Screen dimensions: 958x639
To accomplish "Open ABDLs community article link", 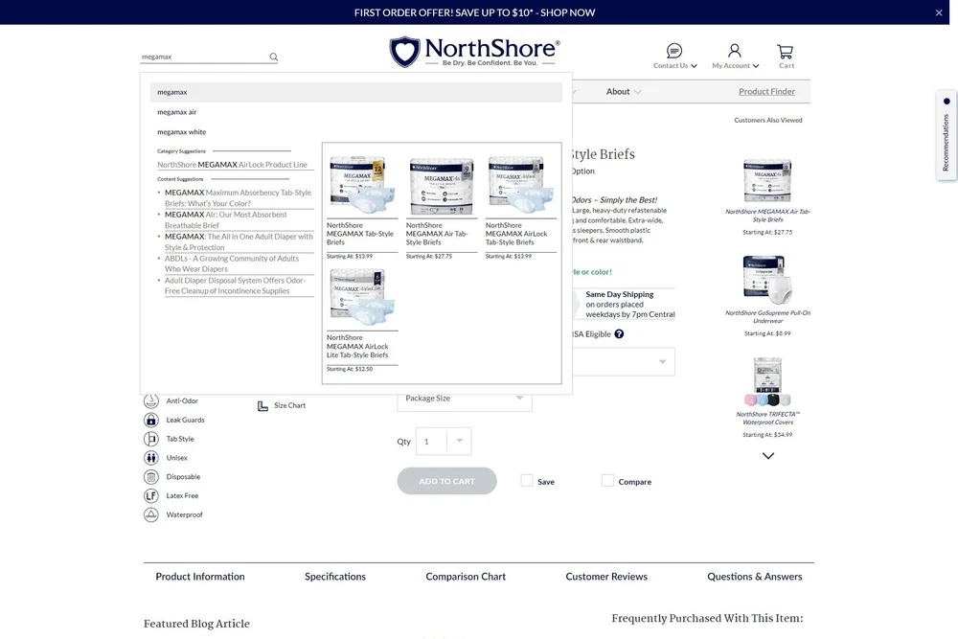I will point(232,263).
